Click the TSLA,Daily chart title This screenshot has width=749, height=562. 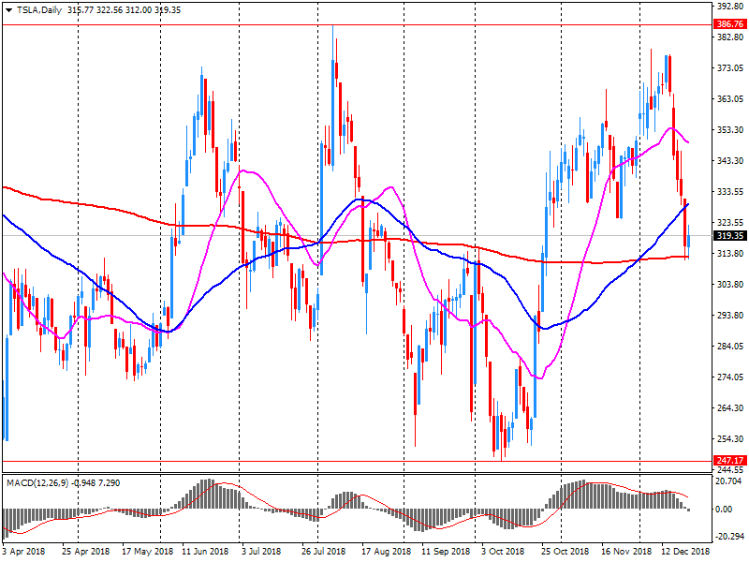tap(39, 10)
